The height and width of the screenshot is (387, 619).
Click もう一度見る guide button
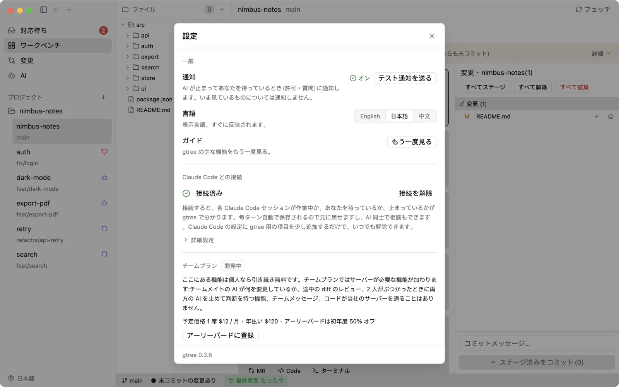coord(412,142)
